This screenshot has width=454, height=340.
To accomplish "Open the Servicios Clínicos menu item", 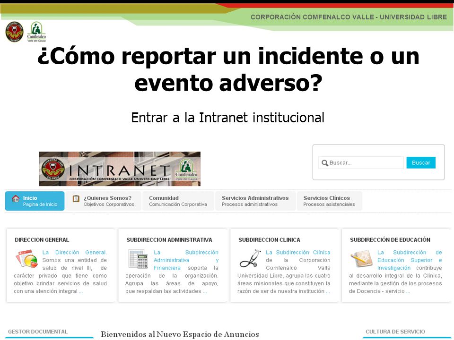I will click(329, 201).
